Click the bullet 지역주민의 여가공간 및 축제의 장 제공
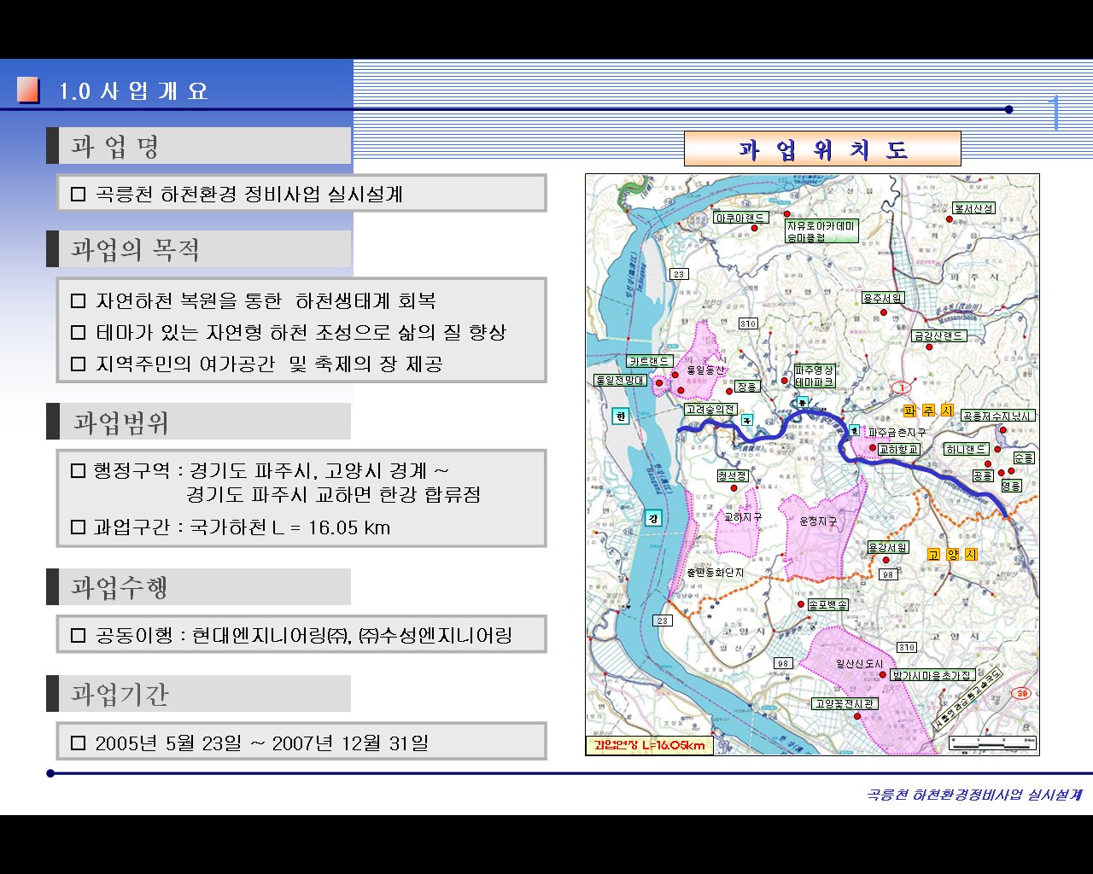This screenshot has width=1093, height=874. tap(269, 364)
